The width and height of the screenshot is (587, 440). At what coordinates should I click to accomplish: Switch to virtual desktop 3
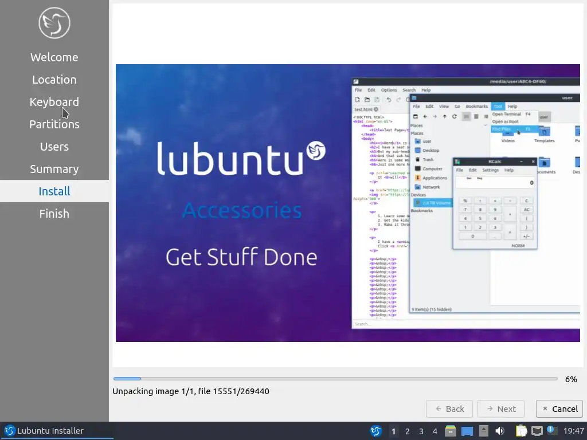[421, 431]
